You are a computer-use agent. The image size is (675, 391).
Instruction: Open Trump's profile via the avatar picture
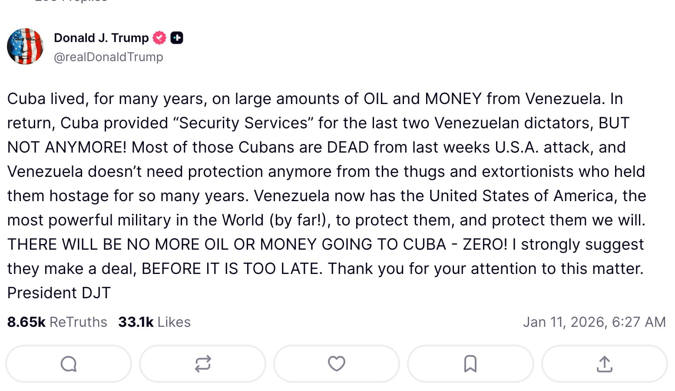25,46
